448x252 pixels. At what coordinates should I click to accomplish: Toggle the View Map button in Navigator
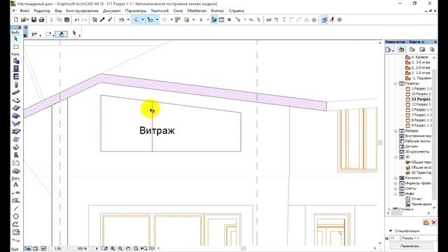coord(412,50)
